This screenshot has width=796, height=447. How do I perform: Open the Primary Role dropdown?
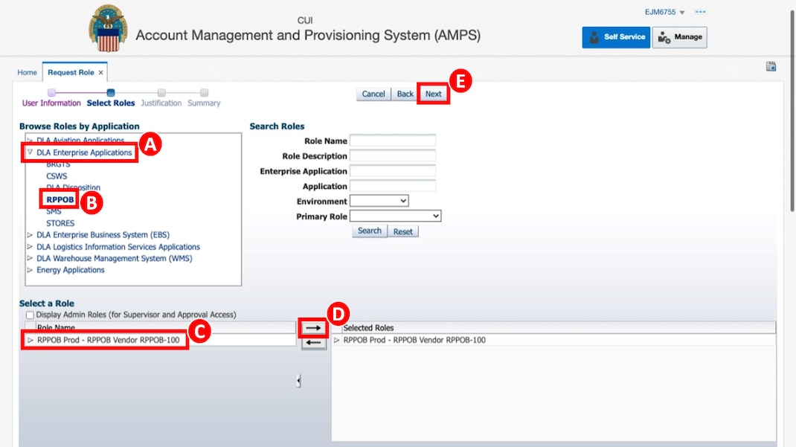395,216
